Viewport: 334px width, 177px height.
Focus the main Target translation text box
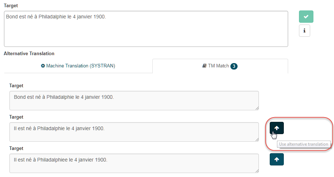(146, 29)
